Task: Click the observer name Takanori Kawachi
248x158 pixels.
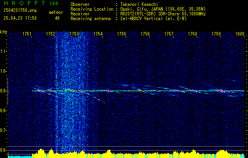Action: [x=139, y=4]
